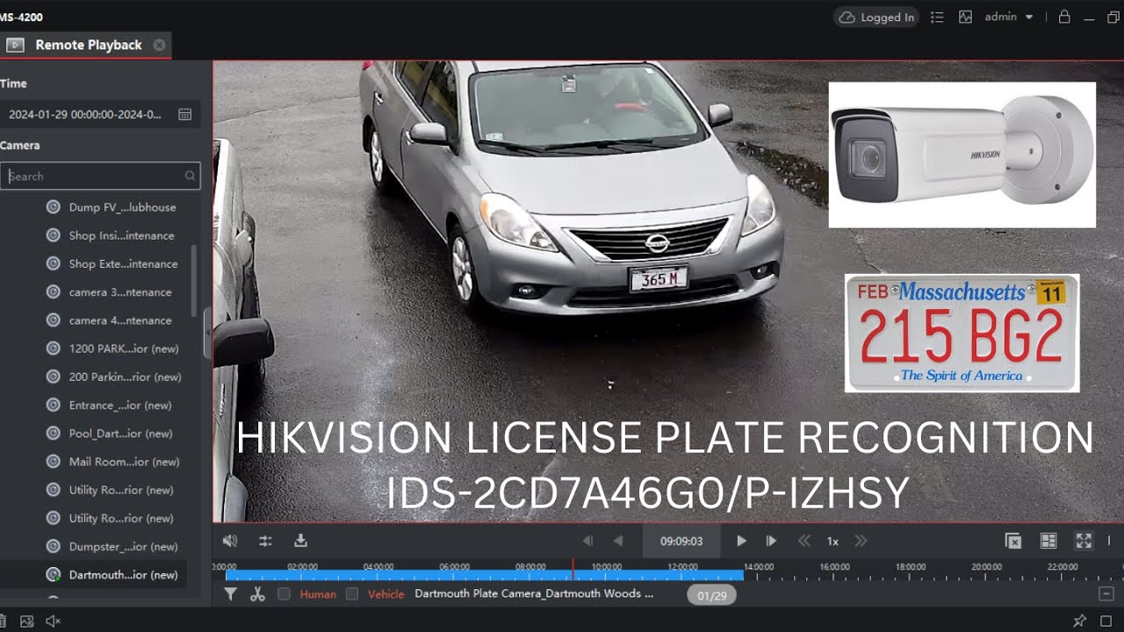Viewport: 1124px width, 632px height.
Task: Activate the clip scissors tool
Action: coord(257,594)
